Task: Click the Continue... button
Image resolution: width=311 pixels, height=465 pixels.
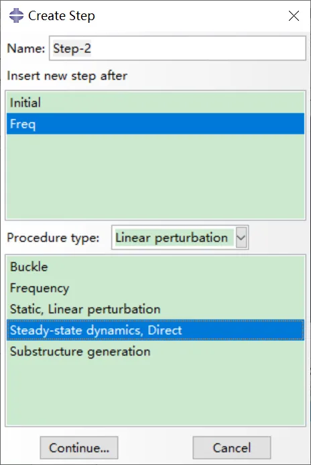Action: click(x=79, y=448)
